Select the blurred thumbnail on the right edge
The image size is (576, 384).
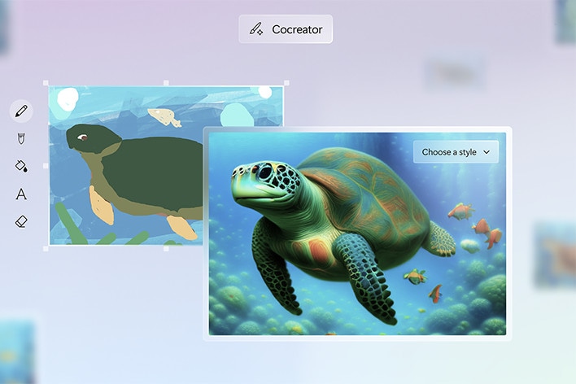555,254
